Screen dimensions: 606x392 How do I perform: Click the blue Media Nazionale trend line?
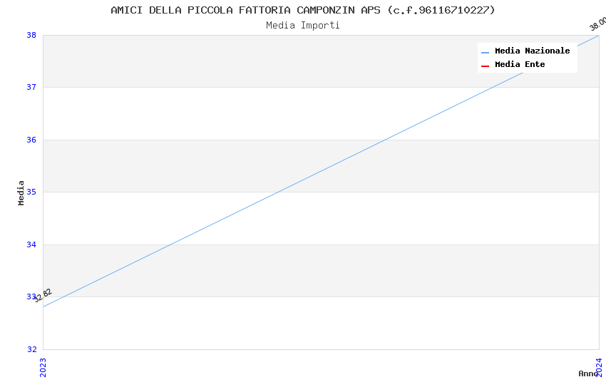pyautogui.click(x=321, y=171)
